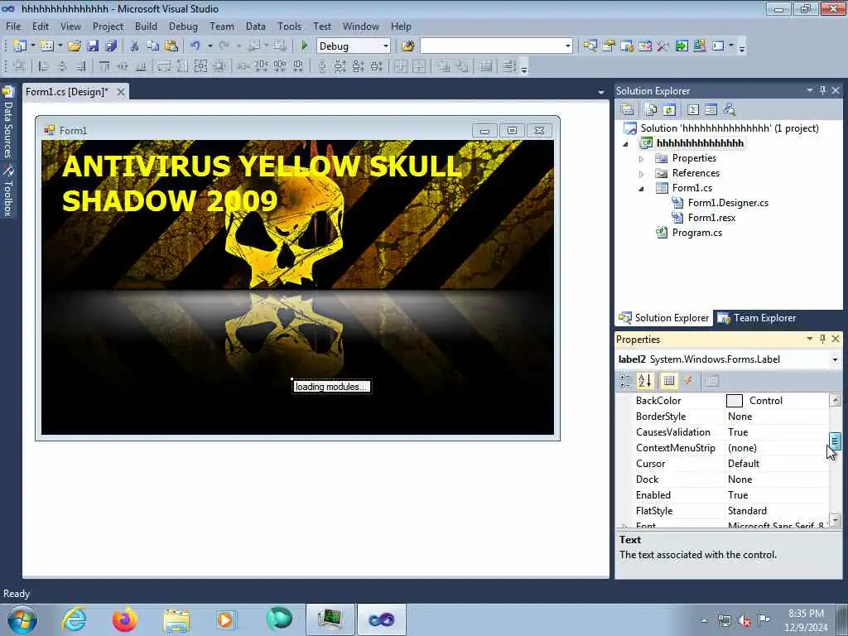Open the label2 object selector dropdown
The image size is (848, 636).
835,359
